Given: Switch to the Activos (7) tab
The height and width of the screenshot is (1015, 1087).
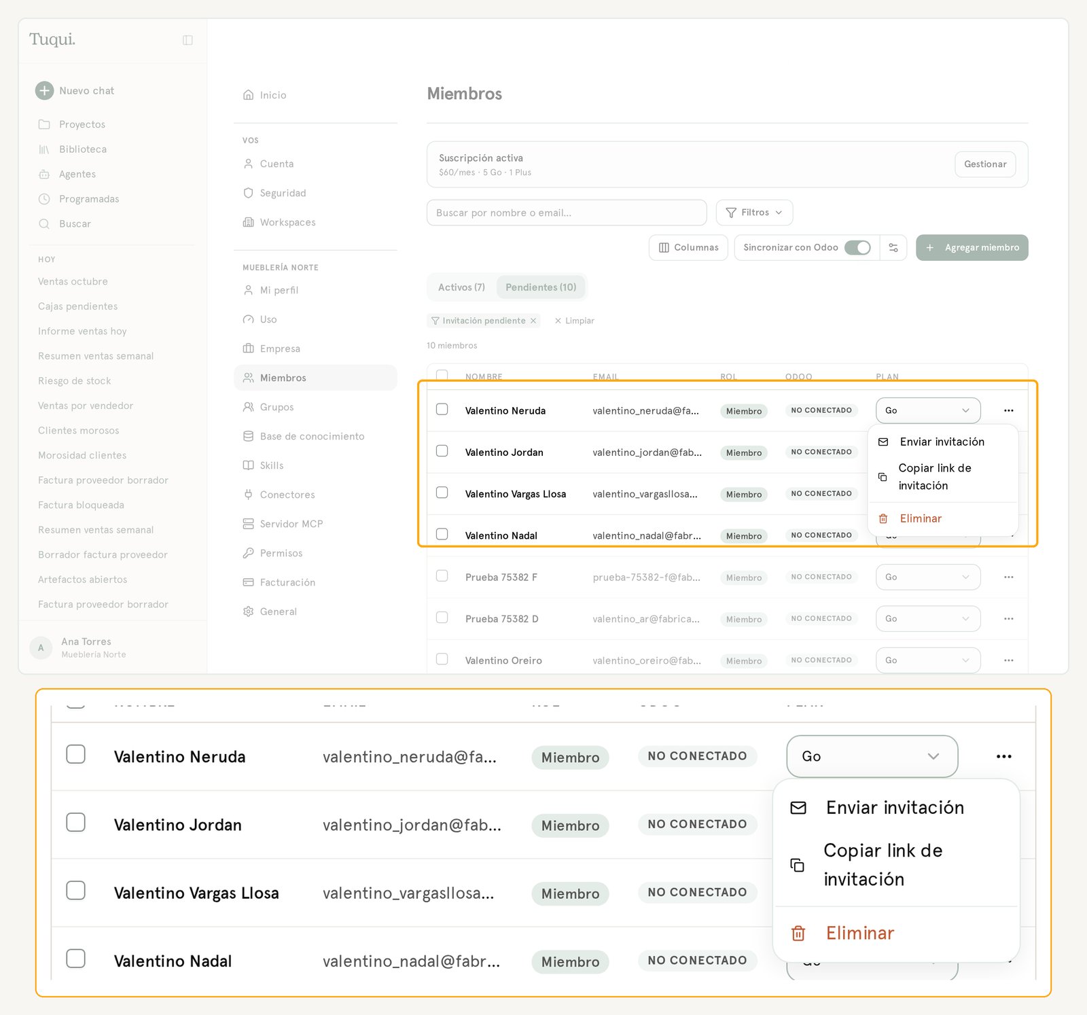Looking at the screenshot, I should (x=461, y=287).
